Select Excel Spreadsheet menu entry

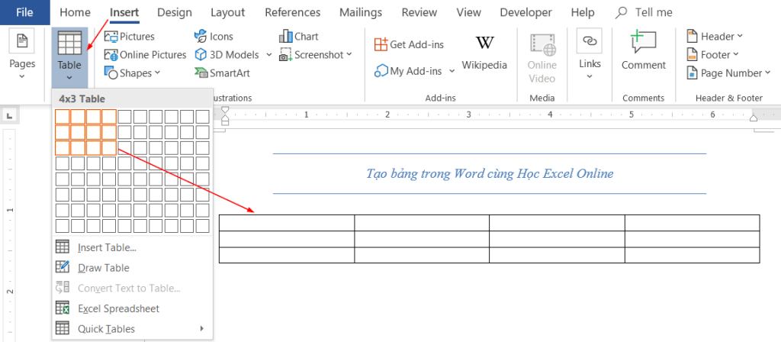point(118,308)
